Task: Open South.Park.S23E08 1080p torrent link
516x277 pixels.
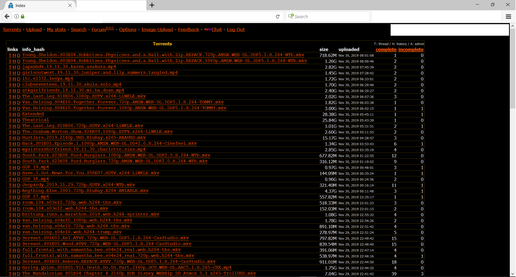Action: (116, 155)
